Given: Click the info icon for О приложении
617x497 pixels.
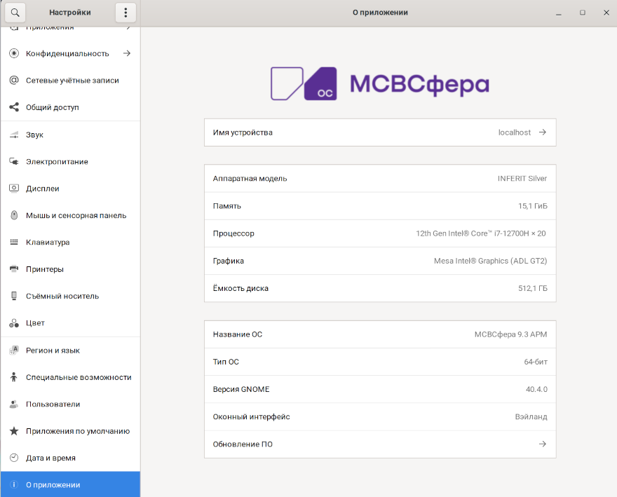Looking at the screenshot, I should 14,485.
